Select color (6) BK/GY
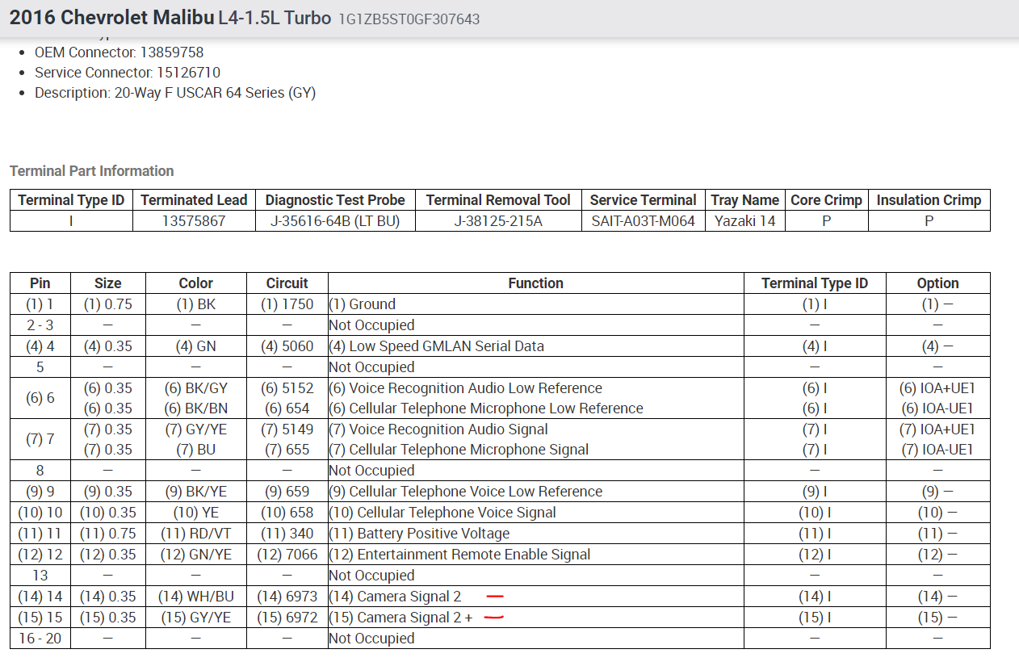The image size is (1019, 666). click(195, 388)
